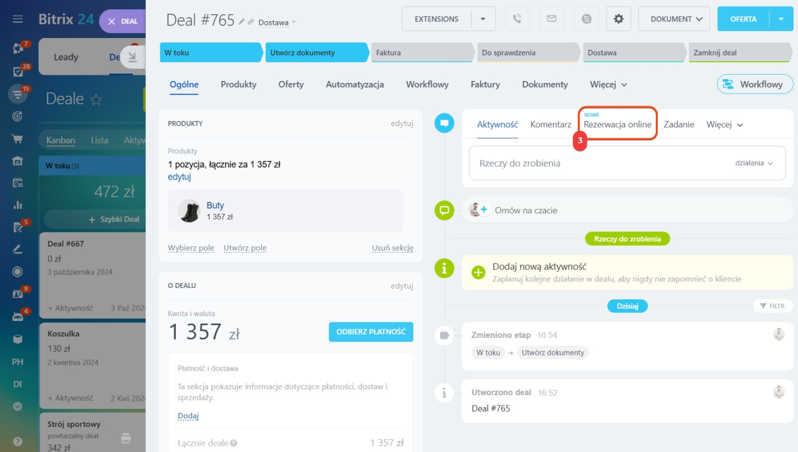This screenshot has height=452, width=798.
Task: Click pencil icon to rename Deal #765
Action: (241, 22)
